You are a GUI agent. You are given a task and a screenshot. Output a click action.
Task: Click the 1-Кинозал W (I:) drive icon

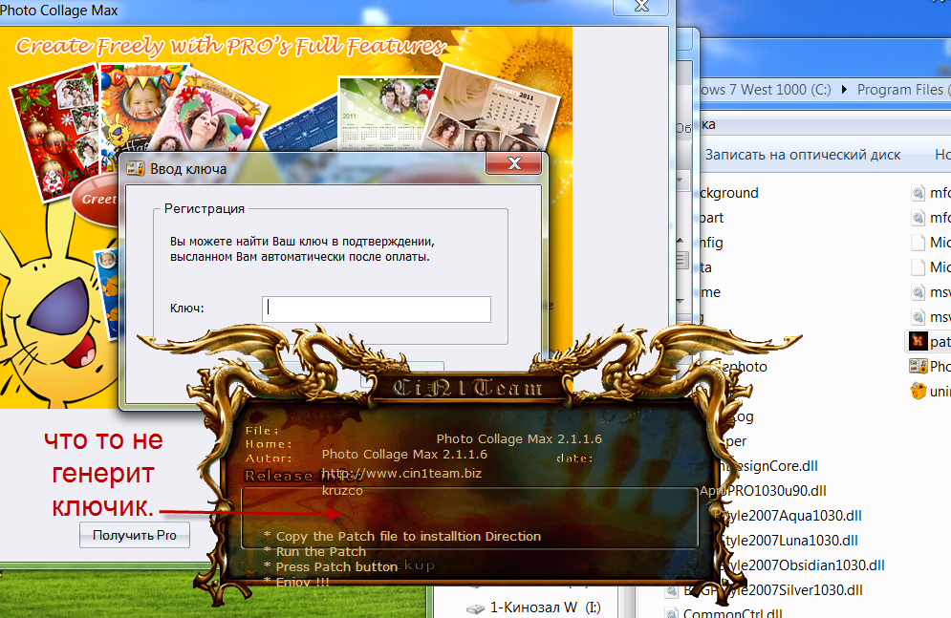[476, 607]
